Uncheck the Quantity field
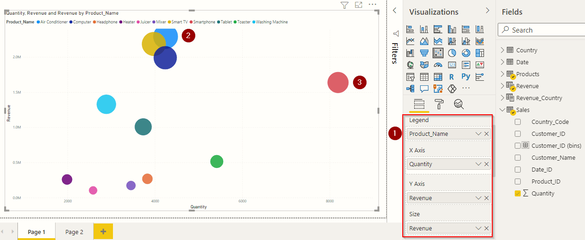585x240 pixels. 518,193
